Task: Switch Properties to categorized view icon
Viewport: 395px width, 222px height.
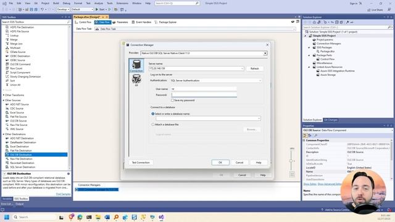Action: (x=305, y=136)
